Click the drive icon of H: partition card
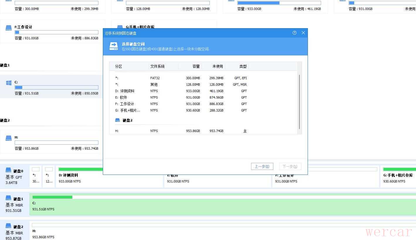The image size is (416, 240). [x=9, y=138]
